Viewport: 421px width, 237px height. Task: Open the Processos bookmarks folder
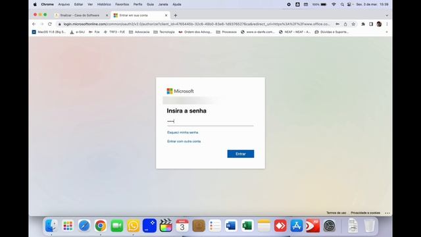[226, 32]
